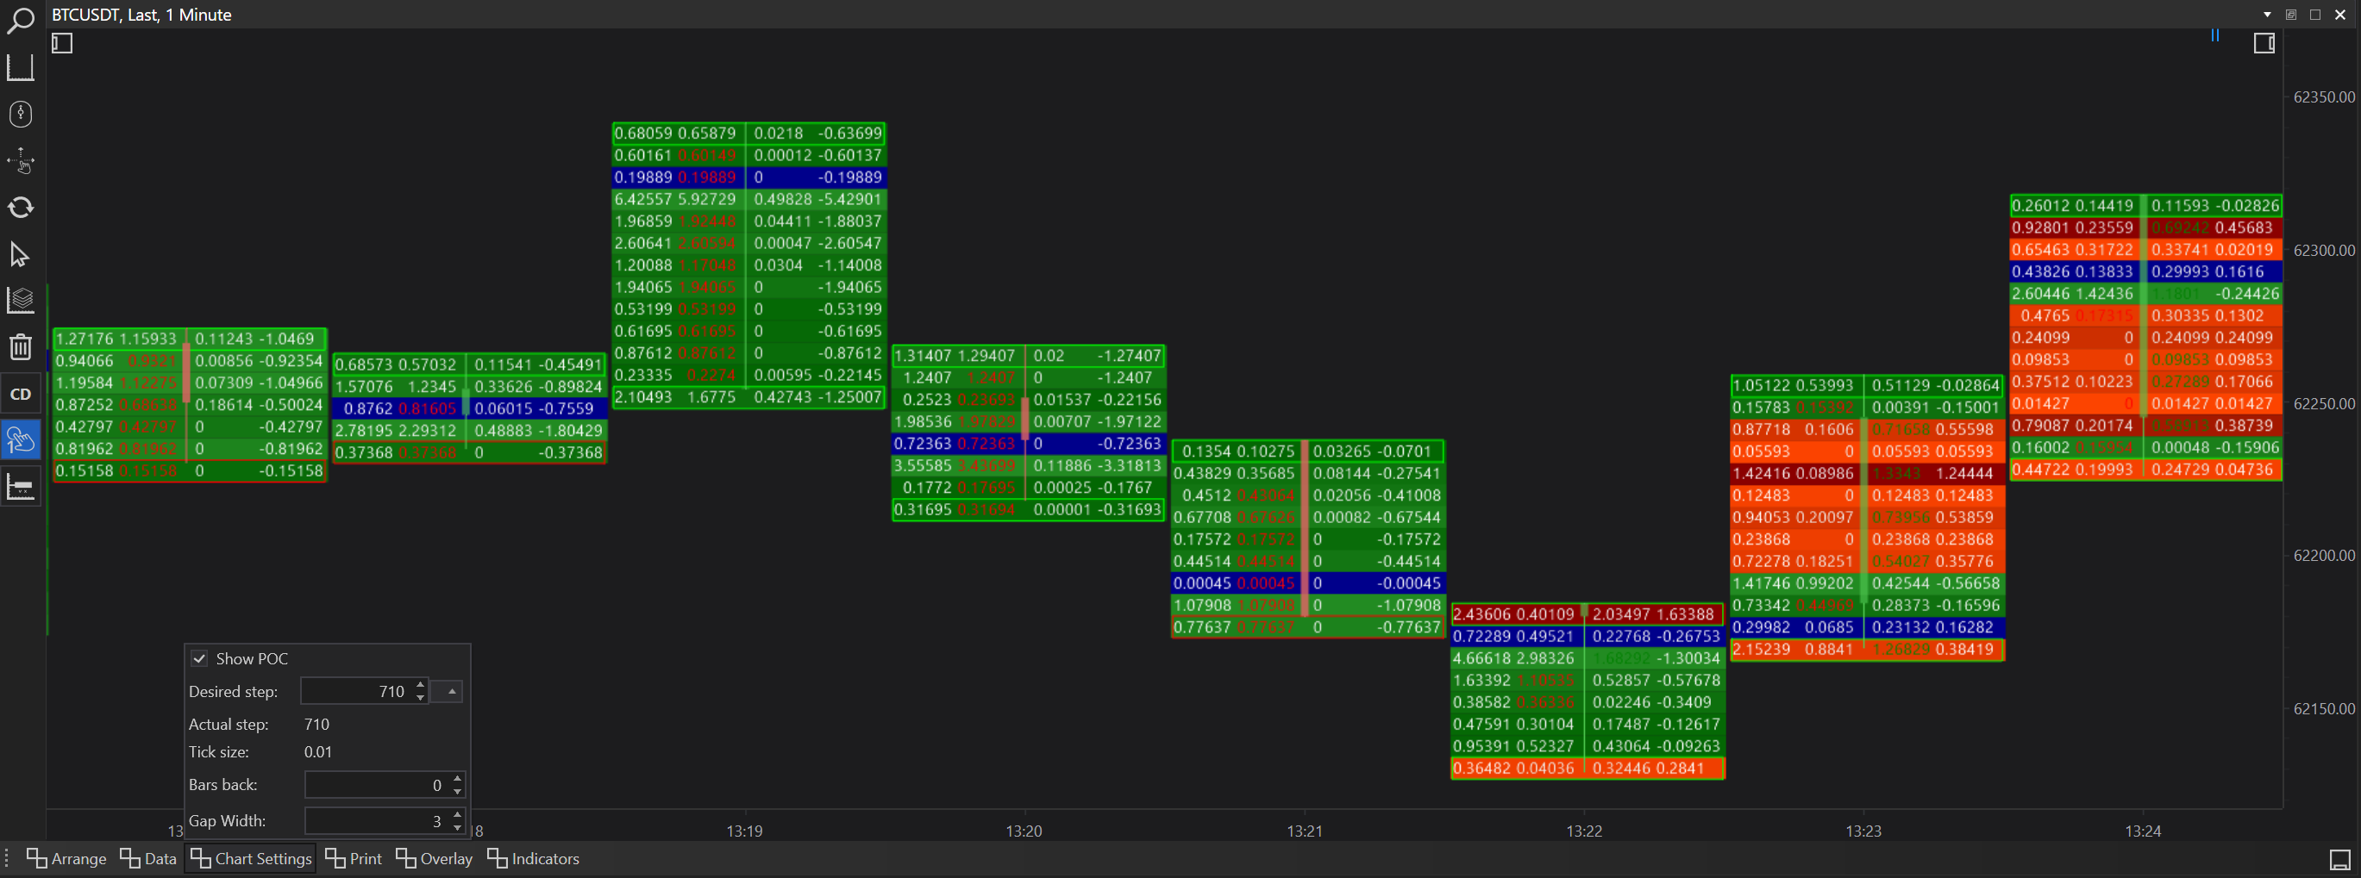The width and height of the screenshot is (2361, 878).
Task: Click the refresh chart icon
Action: point(20,208)
